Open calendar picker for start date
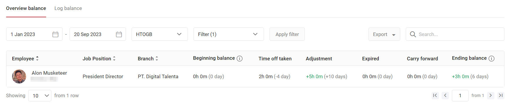 55,34
